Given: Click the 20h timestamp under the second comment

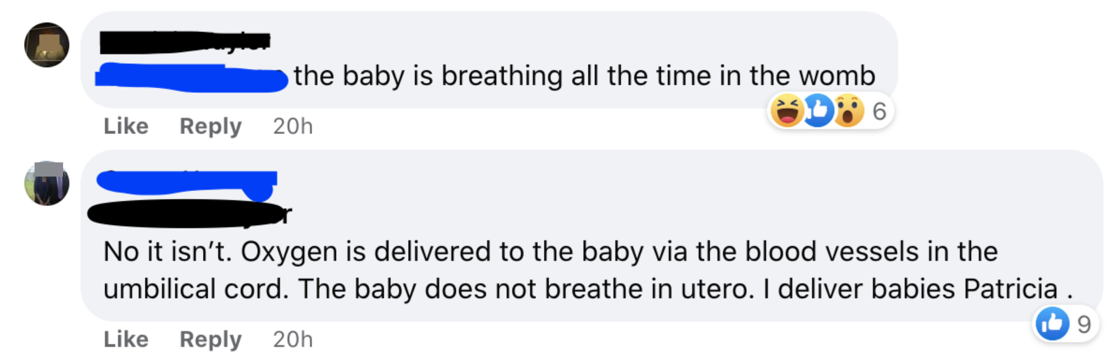Looking at the screenshot, I should point(293,339).
